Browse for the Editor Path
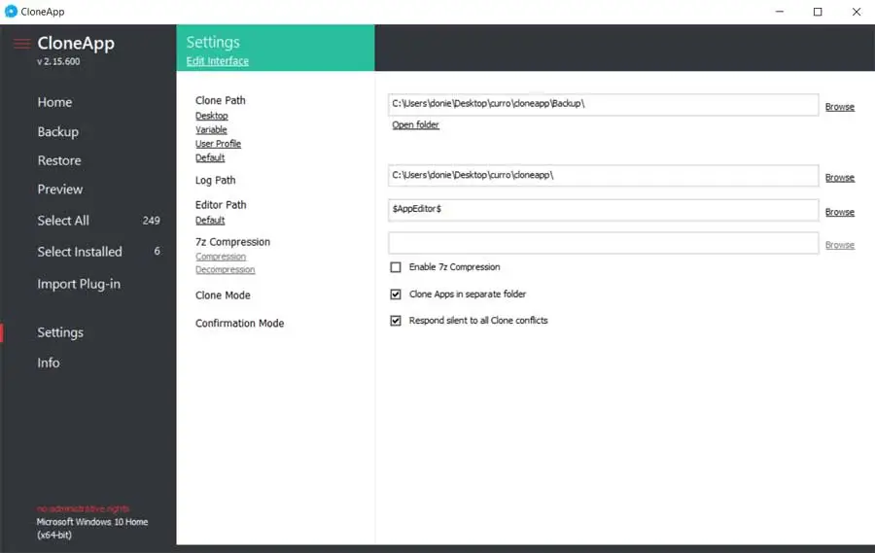Viewport: 875px width, 553px height. click(840, 212)
